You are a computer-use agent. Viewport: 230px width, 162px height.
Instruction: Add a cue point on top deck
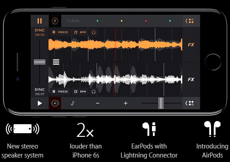point(55,21)
